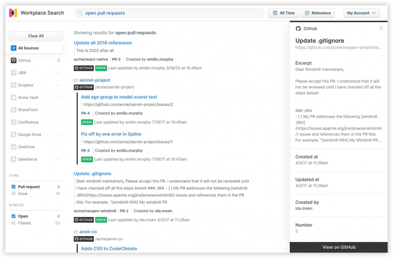Click the GitHub source icon in sidebar
This screenshot has width=393, height=258.
(13, 60)
